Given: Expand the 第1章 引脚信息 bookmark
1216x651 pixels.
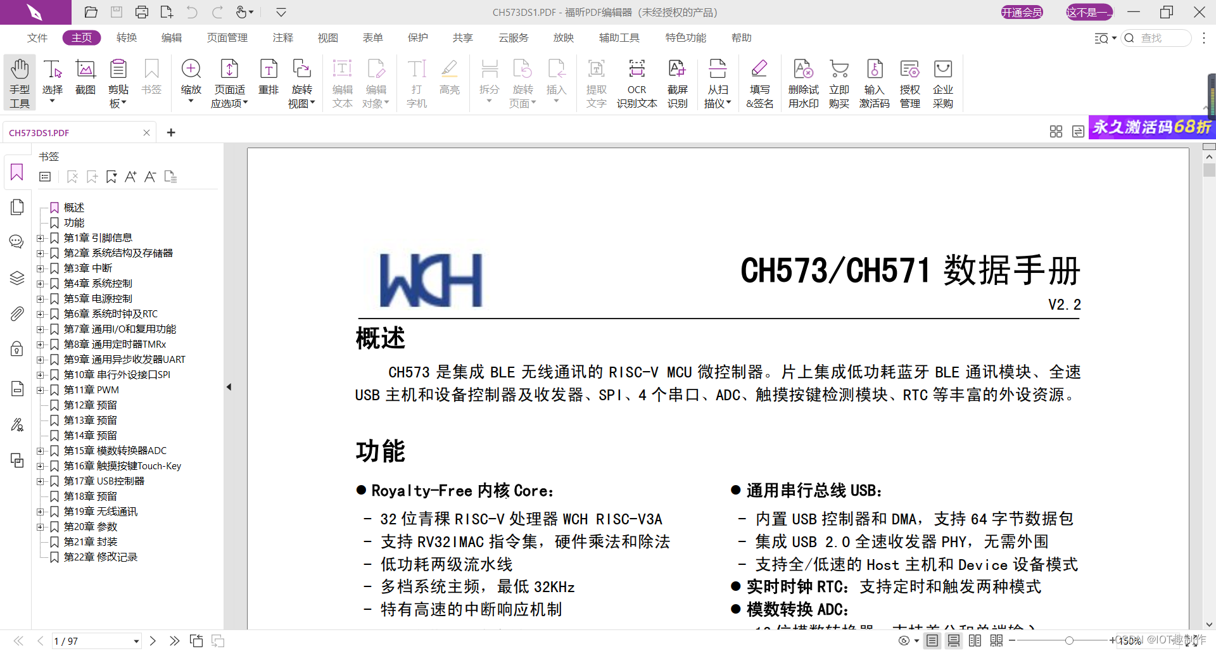Looking at the screenshot, I should pos(41,238).
